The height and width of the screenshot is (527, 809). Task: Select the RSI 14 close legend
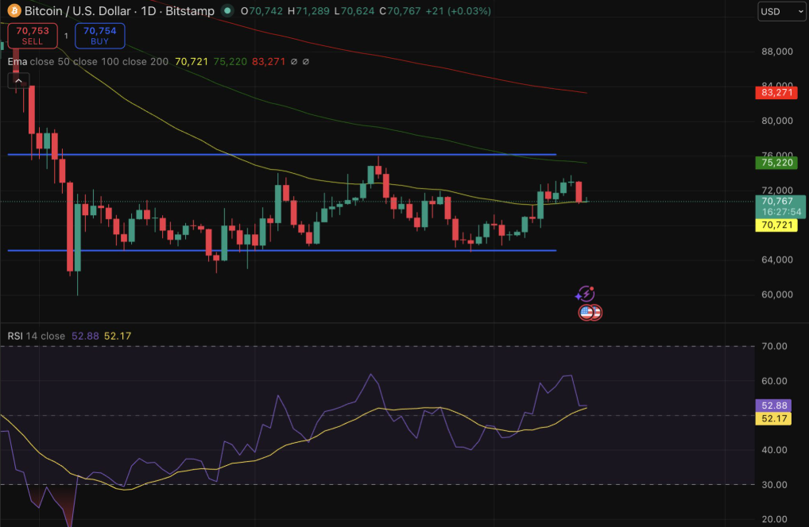36,336
